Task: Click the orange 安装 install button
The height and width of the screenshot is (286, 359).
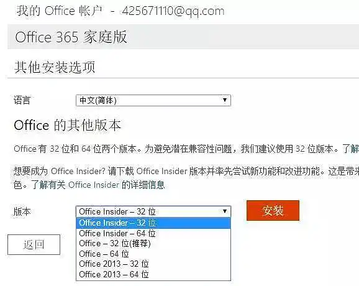Action: tap(273, 210)
